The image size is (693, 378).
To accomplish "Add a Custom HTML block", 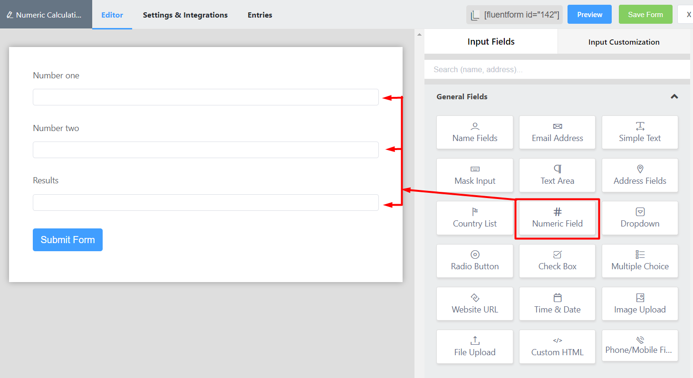I will click(557, 347).
